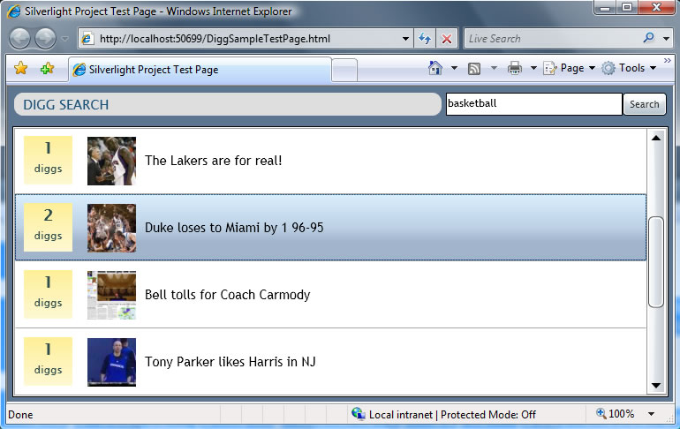This screenshot has width=680, height=429.
Task: Click the address bar URL field
Action: [241, 39]
